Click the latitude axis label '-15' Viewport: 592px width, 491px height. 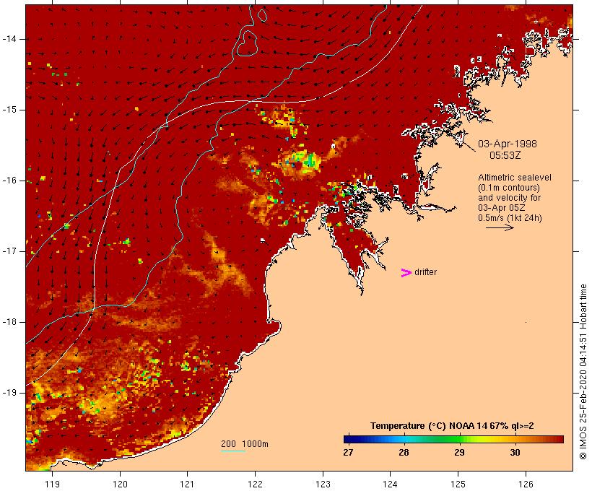[x=9, y=110]
